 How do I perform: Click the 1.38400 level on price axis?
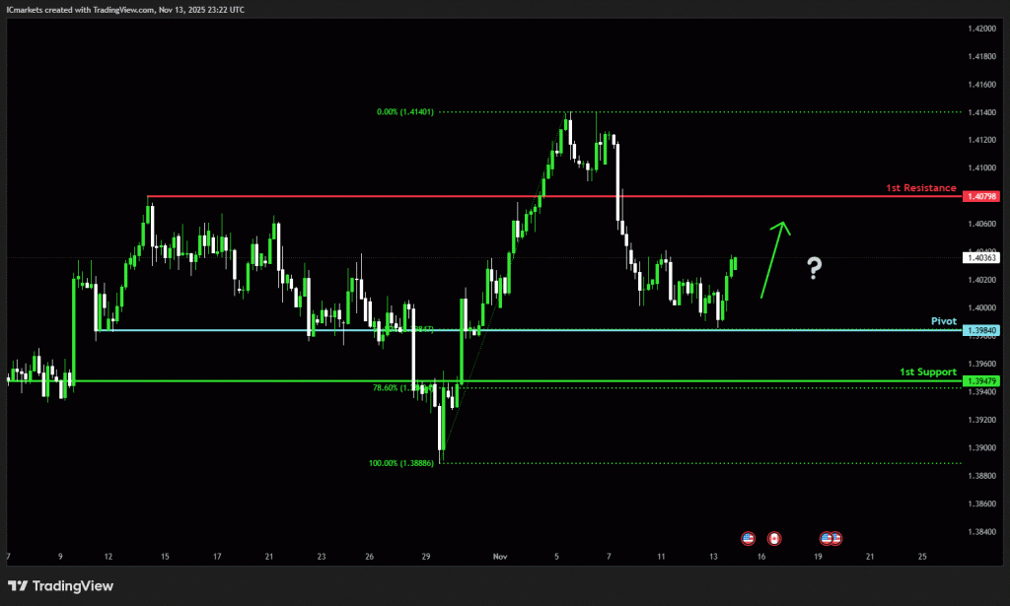coord(982,532)
